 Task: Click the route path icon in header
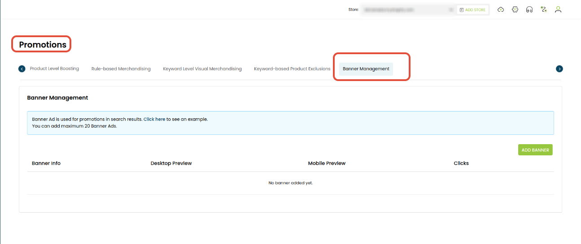pos(544,9)
